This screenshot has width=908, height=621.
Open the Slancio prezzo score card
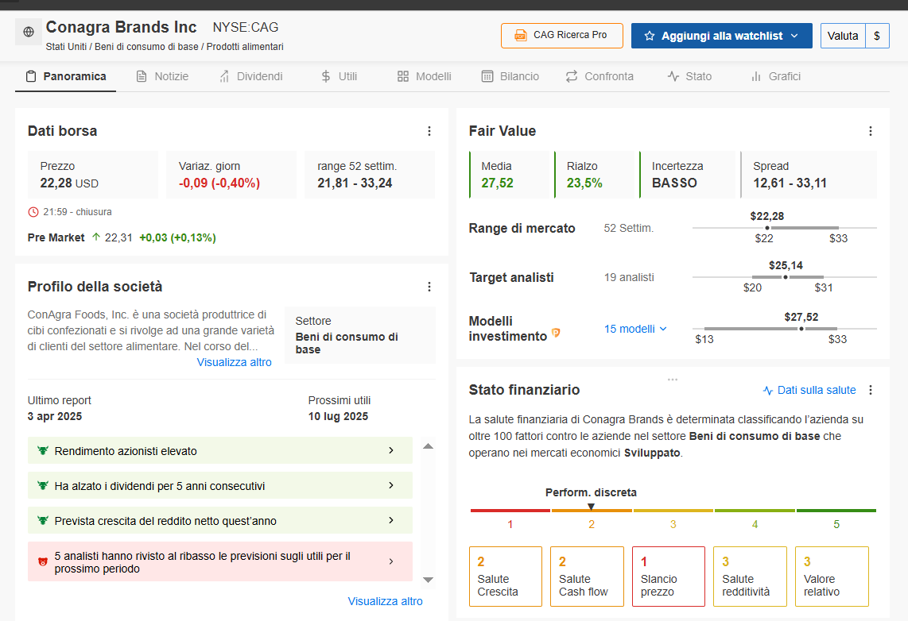[x=669, y=577]
